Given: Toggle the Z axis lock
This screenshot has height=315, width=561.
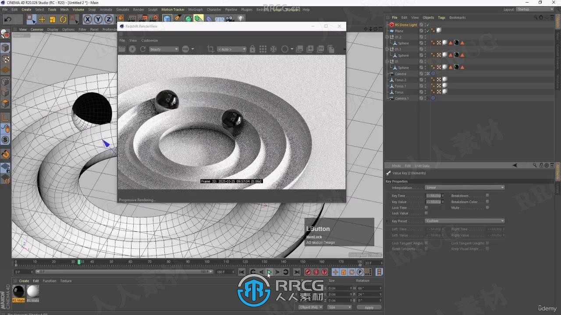Looking at the screenshot, I should pyautogui.click(x=109, y=19).
